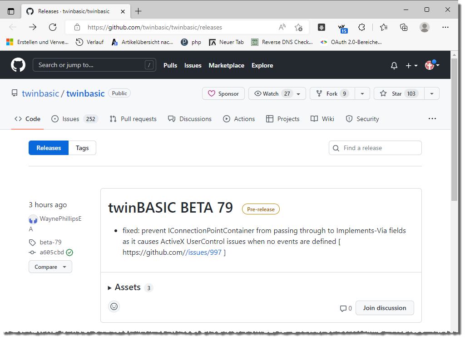465x340 pixels.
Task: Open the notifications bell
Action: 394,66
